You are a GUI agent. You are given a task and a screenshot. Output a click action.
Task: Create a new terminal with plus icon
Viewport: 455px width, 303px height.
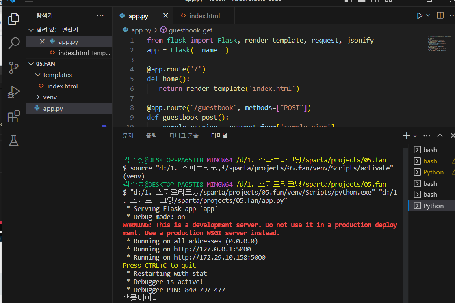click(x=407, y=135)
